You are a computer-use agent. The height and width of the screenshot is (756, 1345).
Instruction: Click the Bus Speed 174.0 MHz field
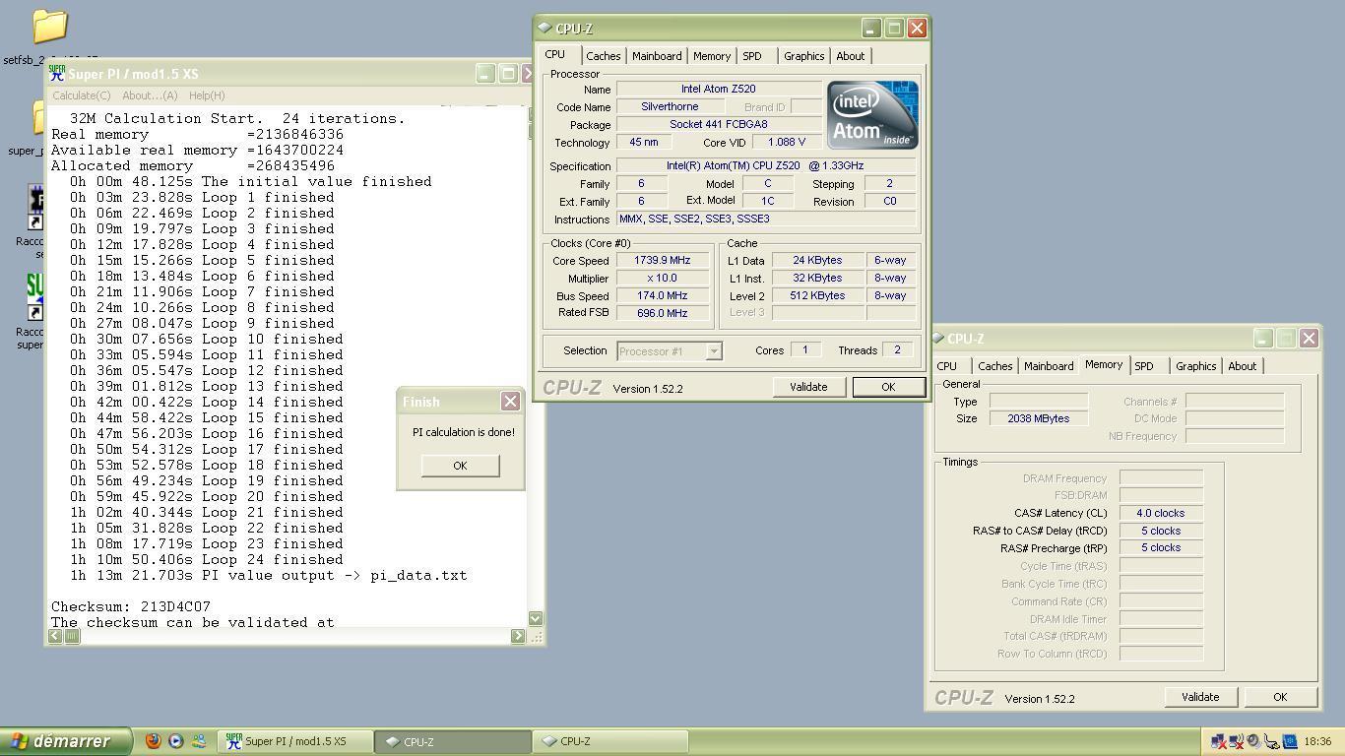[663, 295]
